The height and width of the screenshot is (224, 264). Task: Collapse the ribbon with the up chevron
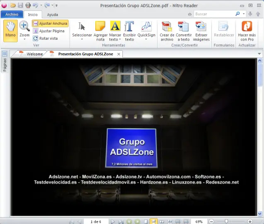190,14
